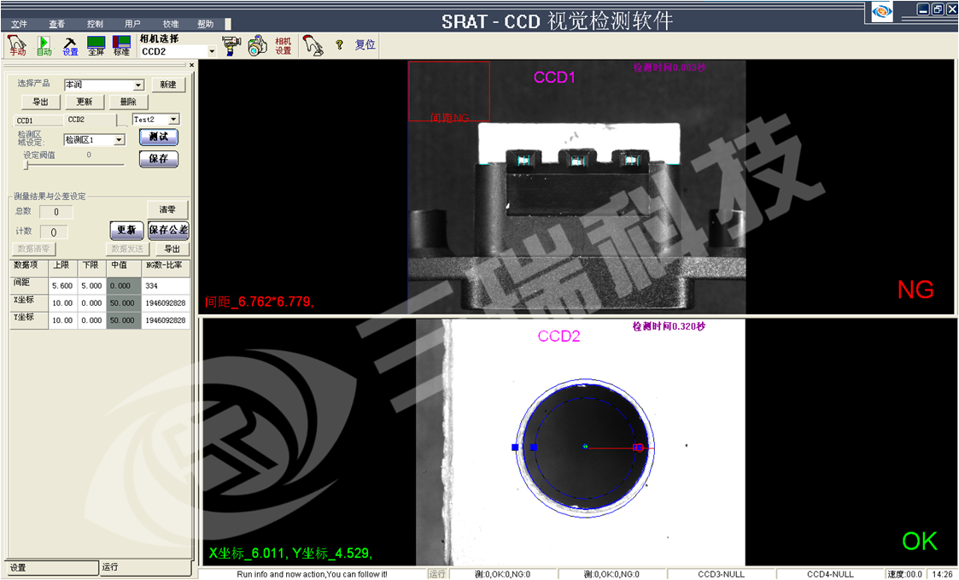Screen dimensions: 959x580
Task: Click the 测试 (Test) button
Action: pos(158,137)
